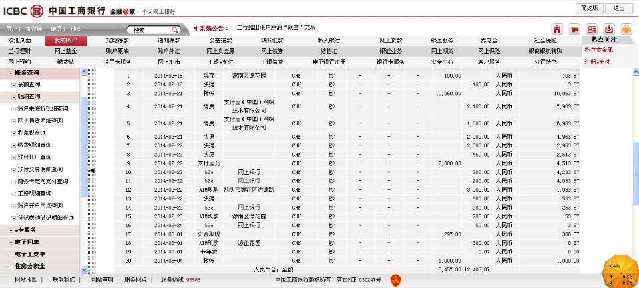
Task: Click the announcement about 账户原油 trading
Action: tap(276, 28)
